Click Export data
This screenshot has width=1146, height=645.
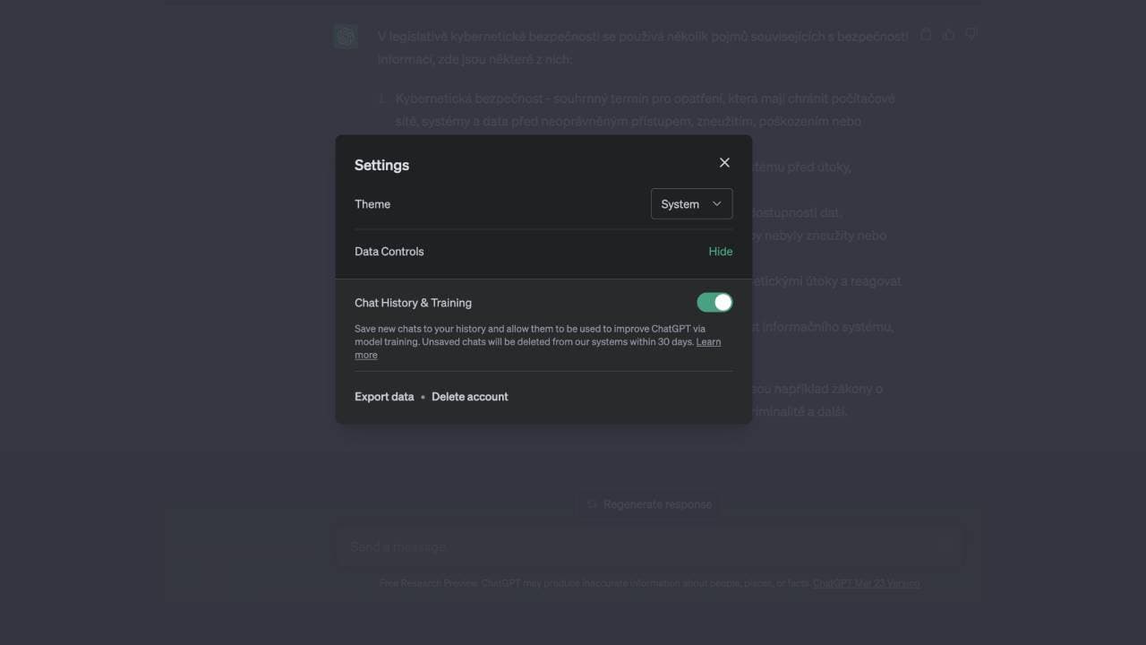coord(384,397)
